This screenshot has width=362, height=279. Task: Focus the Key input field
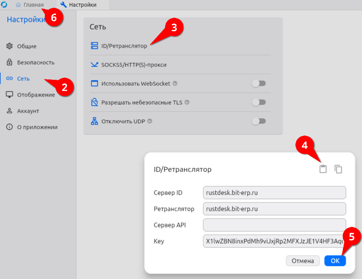pyautogui.click(x=274, y=241)
